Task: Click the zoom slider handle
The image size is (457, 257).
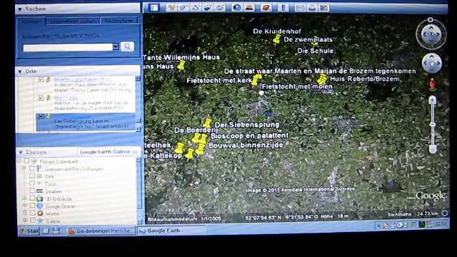Action: pos(433,125)
